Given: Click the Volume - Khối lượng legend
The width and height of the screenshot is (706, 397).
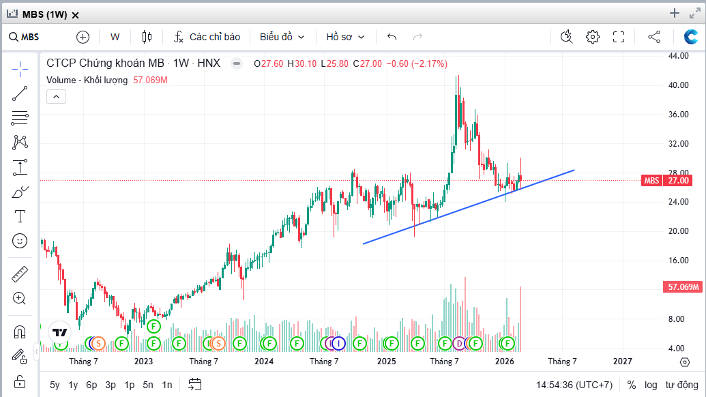Looking at the screenshot, I should coord(87,80).
